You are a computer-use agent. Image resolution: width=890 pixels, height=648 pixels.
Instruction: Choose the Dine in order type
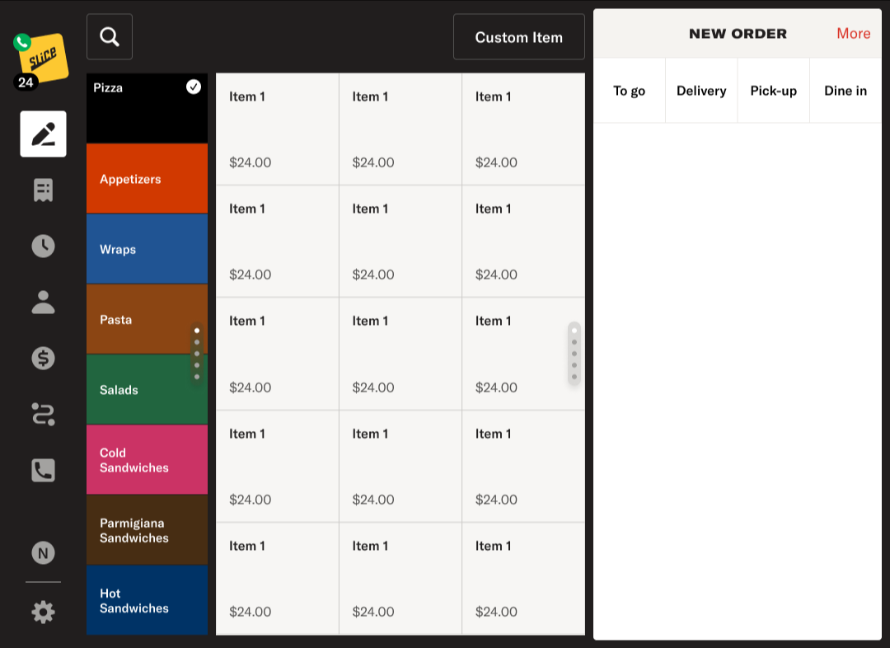[845, 91]
